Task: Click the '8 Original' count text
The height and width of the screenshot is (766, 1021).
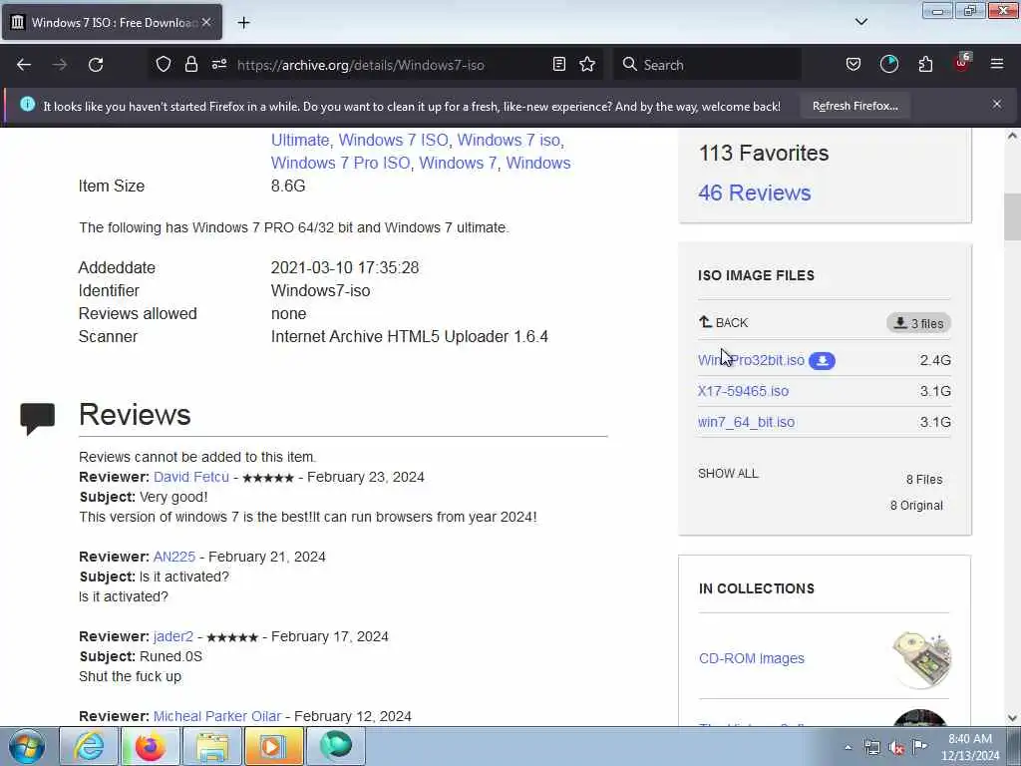Action: [x=916, y=506]
